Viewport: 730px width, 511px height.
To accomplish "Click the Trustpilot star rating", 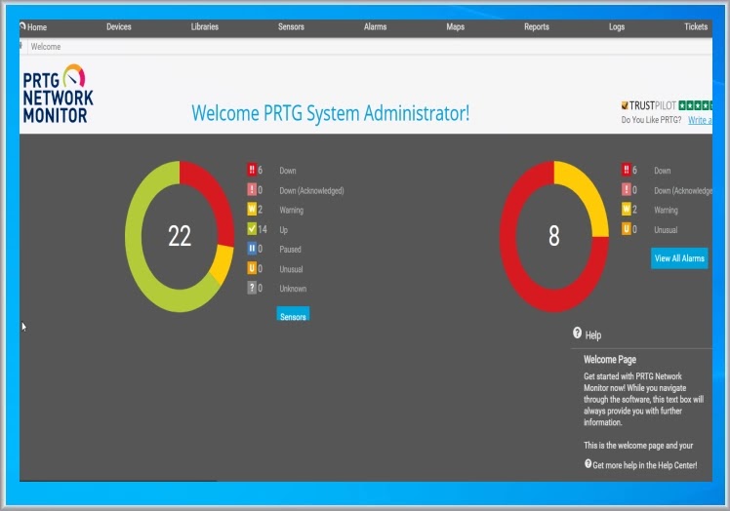I will (695, 105).
